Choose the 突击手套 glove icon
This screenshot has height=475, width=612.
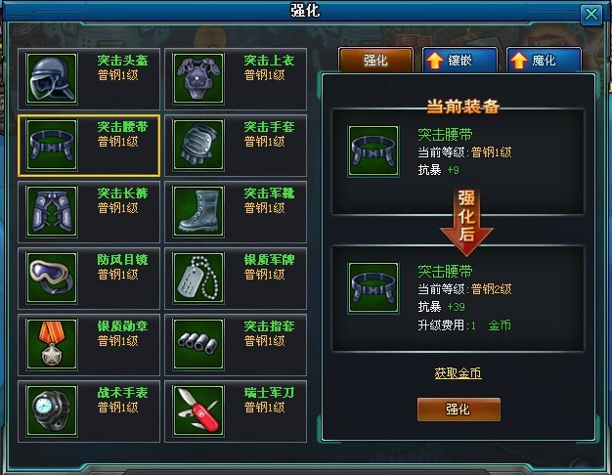point(198,145)
